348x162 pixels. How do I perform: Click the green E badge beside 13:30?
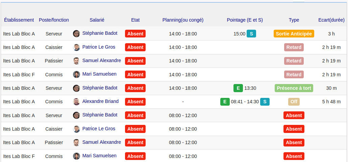tap(238, 88)
